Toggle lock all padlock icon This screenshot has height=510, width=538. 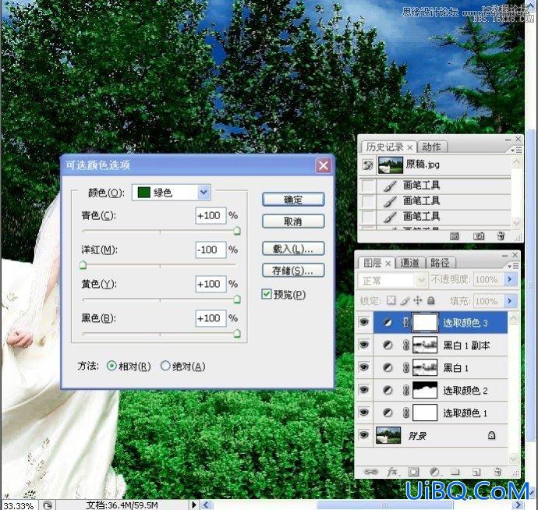[431, 301]
